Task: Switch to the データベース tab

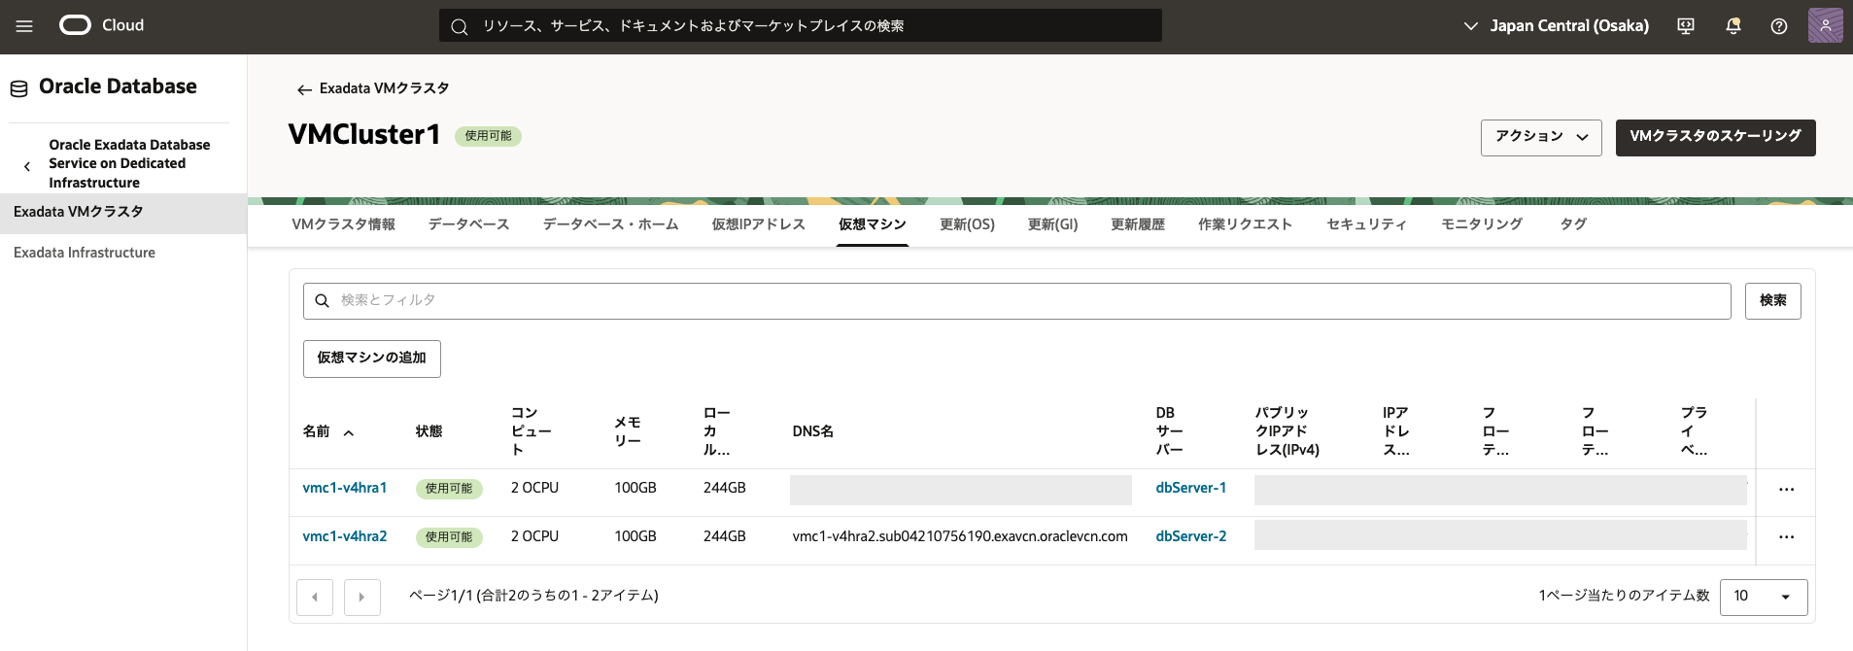Action: (468, 224)
